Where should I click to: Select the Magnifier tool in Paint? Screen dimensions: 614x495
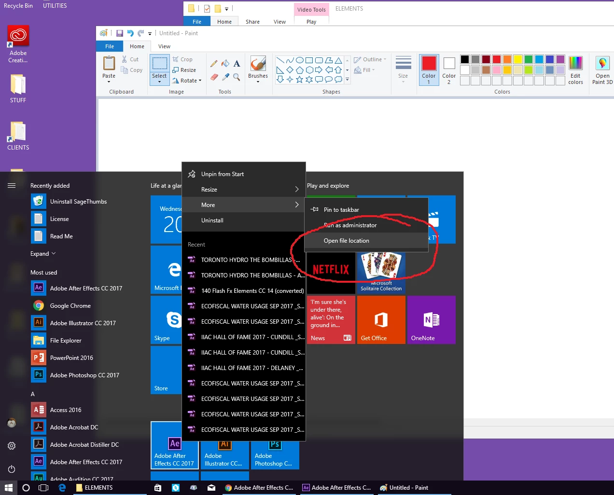237,77
